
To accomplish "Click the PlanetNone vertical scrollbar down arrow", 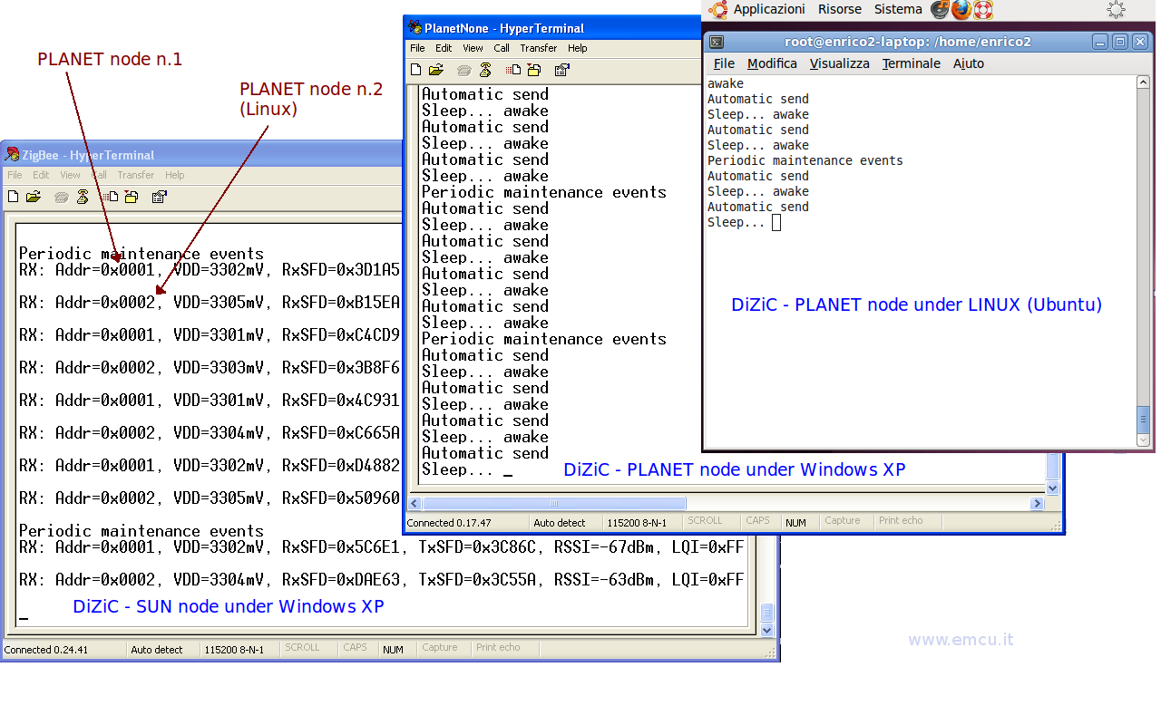I will (x=1053, y=488).
